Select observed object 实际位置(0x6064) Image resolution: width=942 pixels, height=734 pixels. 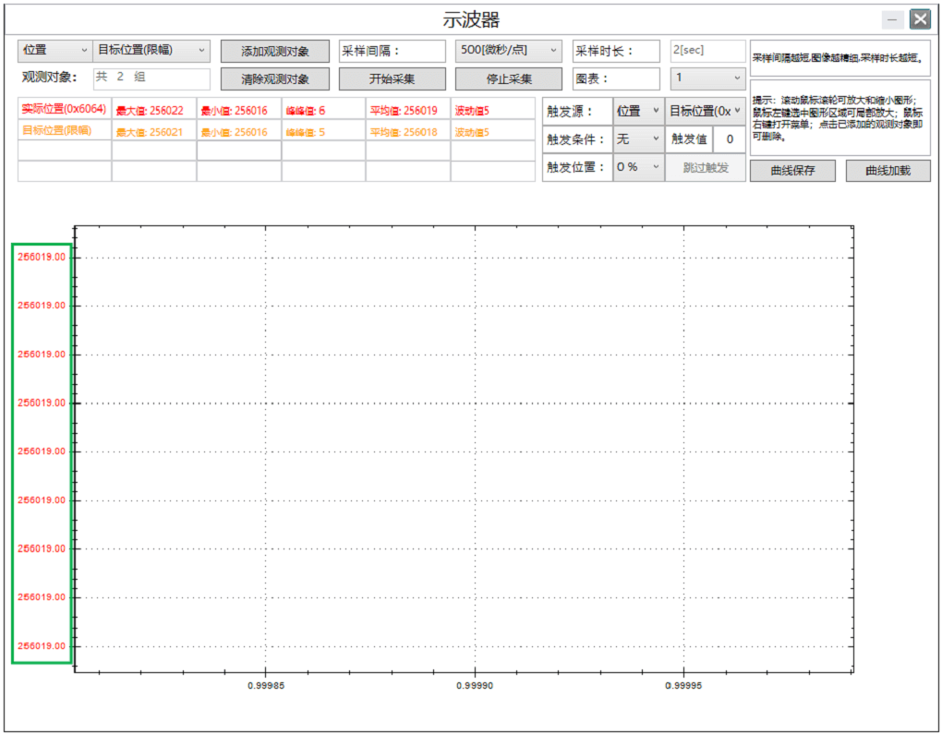point(64,109)
